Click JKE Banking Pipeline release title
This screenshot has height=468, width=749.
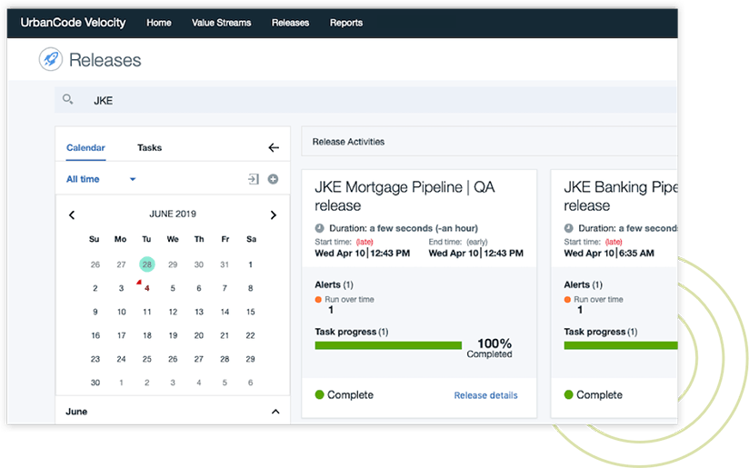(x=620, y=195)
